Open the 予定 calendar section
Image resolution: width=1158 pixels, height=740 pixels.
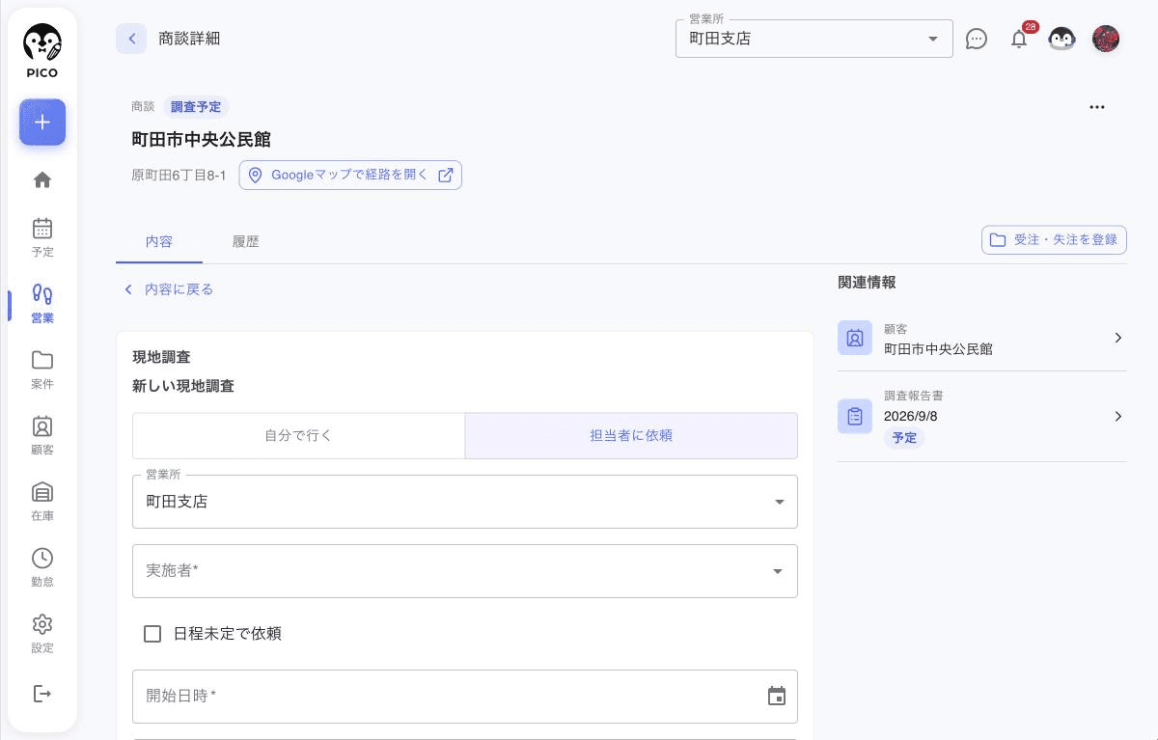click(42, 237)
